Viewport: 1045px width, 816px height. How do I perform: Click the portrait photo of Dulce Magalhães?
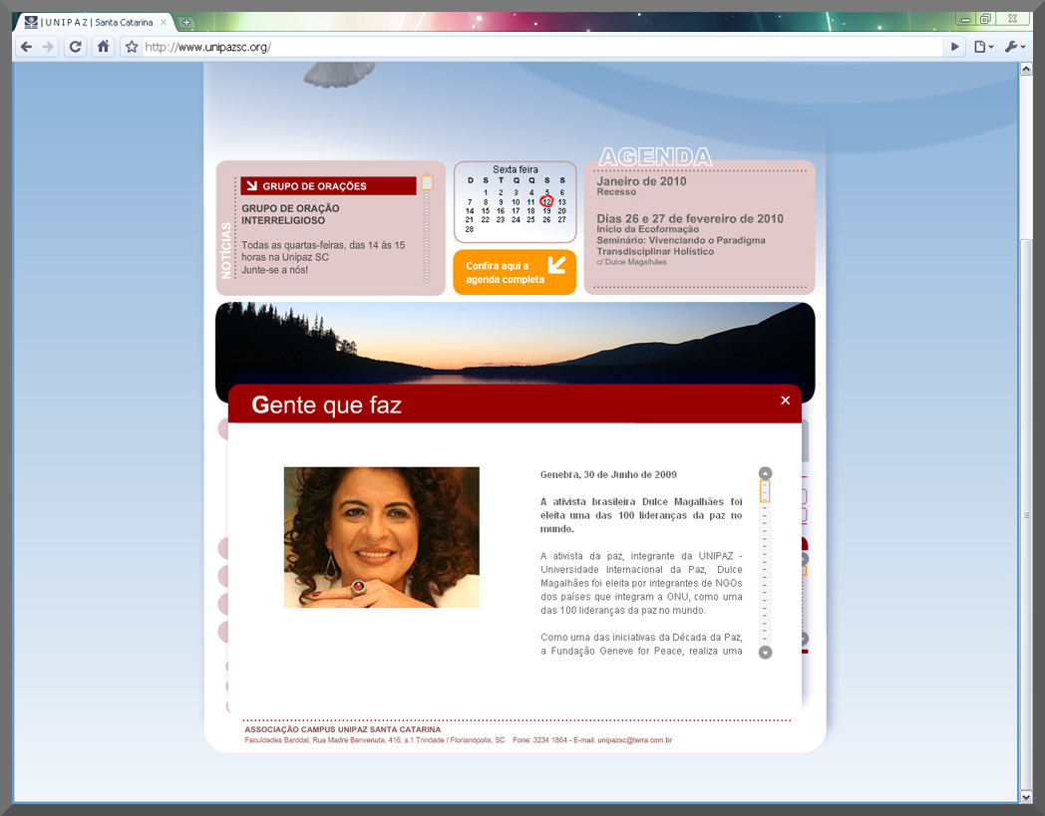pos(382,538)
